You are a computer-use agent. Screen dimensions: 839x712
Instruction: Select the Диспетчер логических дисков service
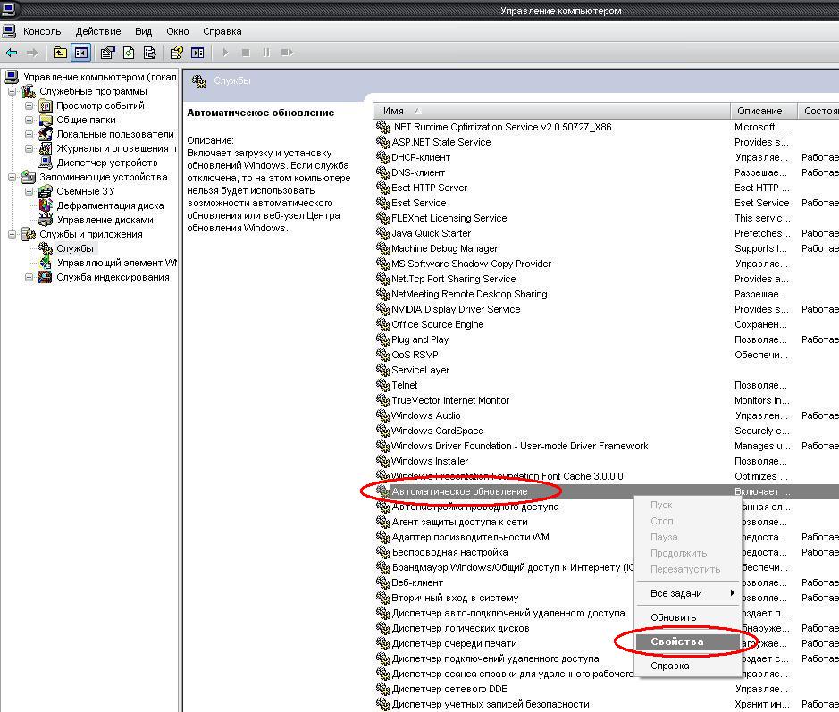(460, 628)
